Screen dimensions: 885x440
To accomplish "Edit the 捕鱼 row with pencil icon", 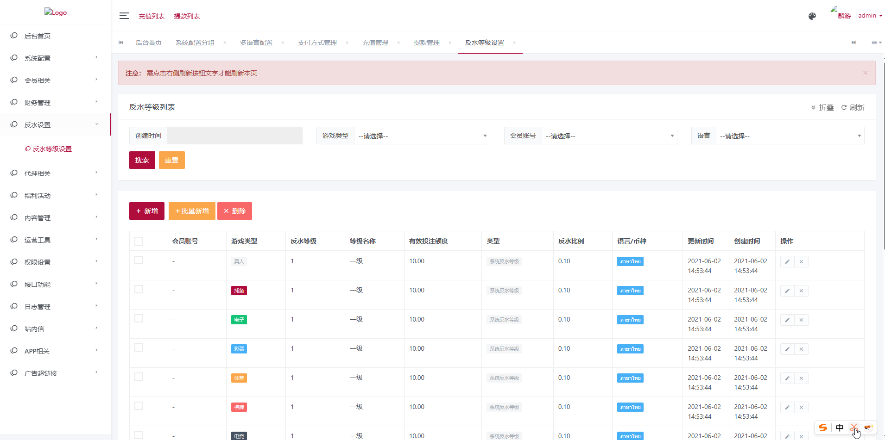I will (787, 291).
